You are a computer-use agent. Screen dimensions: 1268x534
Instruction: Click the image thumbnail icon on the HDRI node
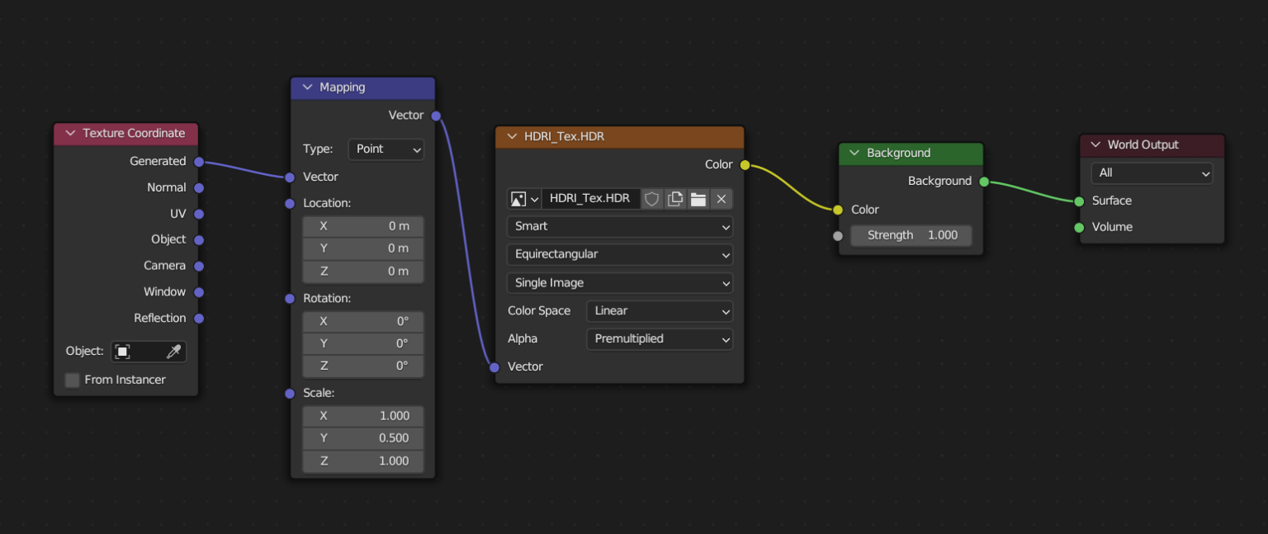pyautogui.click(x=518, y=198)
